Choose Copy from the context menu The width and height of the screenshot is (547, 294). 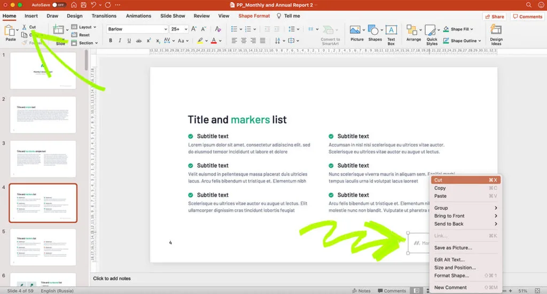point(465,188)
